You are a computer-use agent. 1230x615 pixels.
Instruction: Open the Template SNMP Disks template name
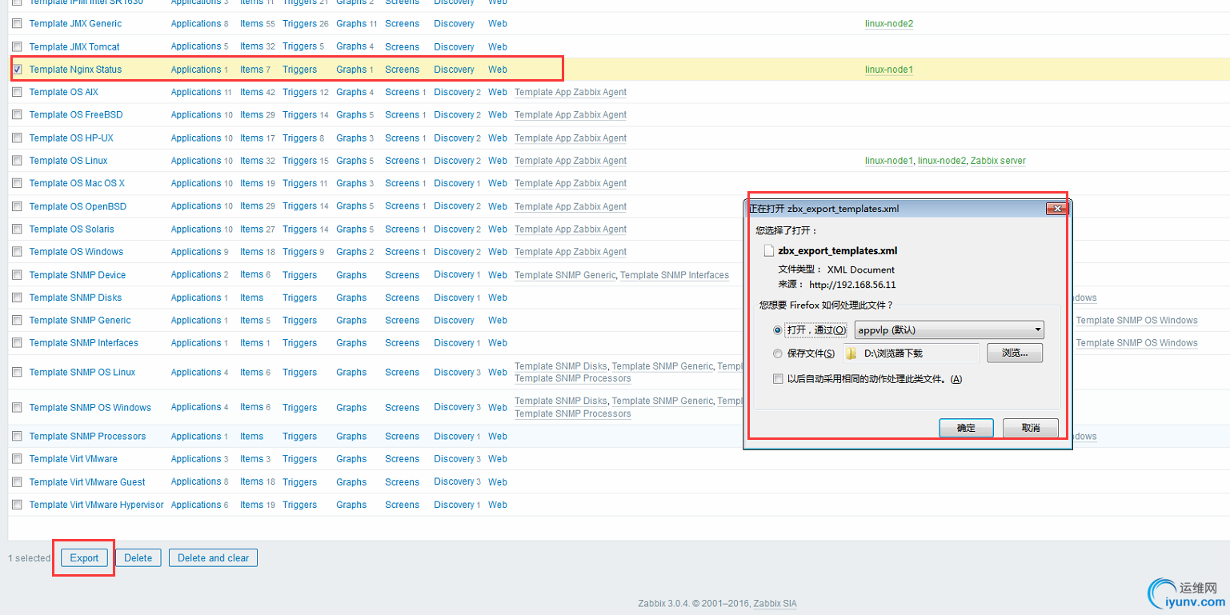pos(75,298)
